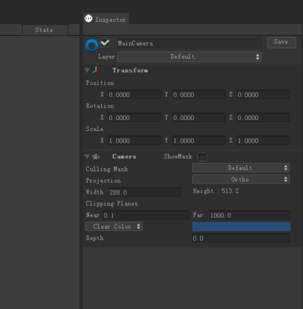Click the Save button
The width and height of the screenshot is (303, 309).
click(x=282, y=42)
